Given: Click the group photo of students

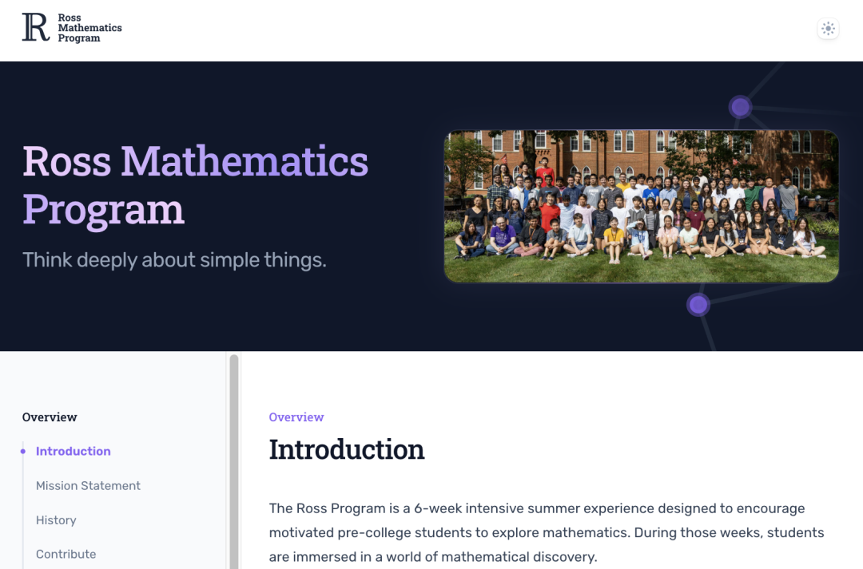Looking at the screenshot, I should 641,206.
